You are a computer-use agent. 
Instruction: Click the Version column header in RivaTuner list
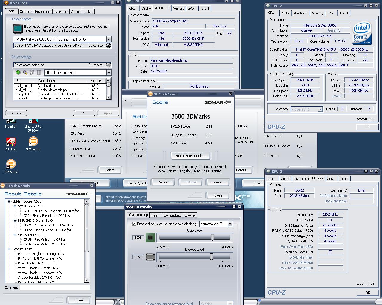pos(96,80)
